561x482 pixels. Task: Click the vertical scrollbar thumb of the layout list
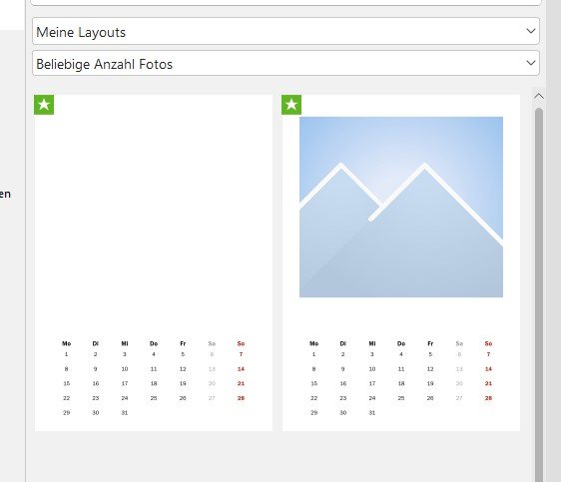(538, 293)
